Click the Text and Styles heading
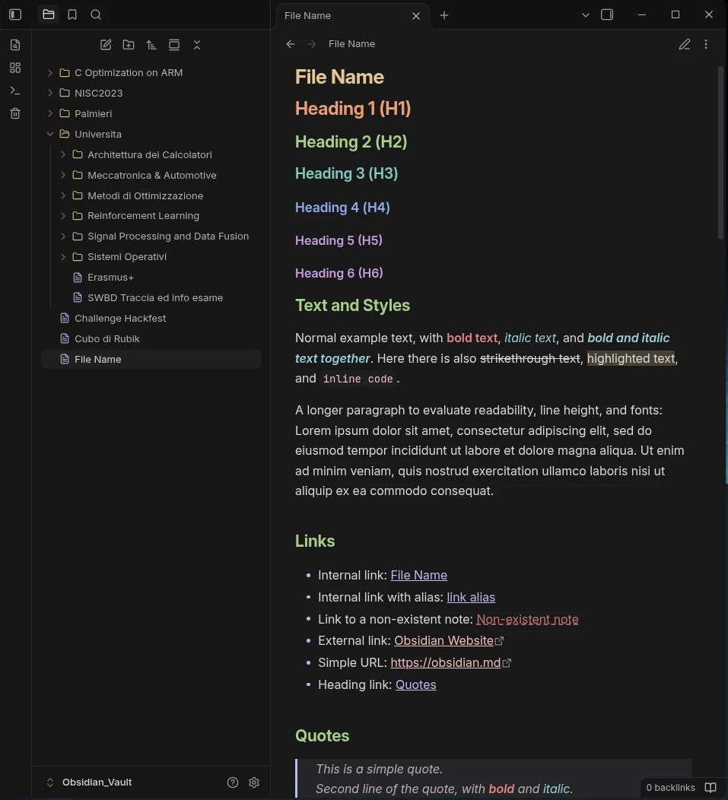Image resolution: width=728 pixels, height=800 pixels. pyautogui.click(x=352, y=305)
